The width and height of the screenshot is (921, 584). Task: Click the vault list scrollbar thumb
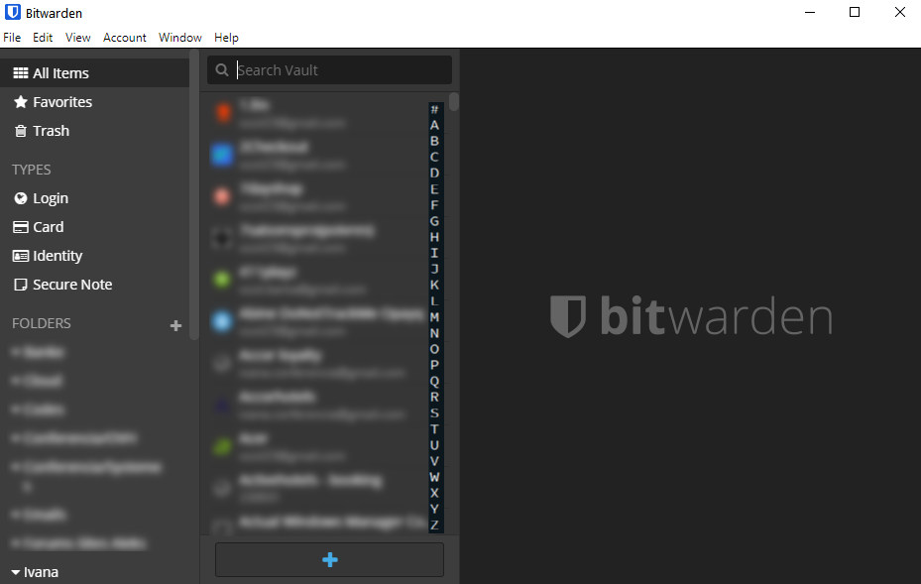click(x=453, y=101)
